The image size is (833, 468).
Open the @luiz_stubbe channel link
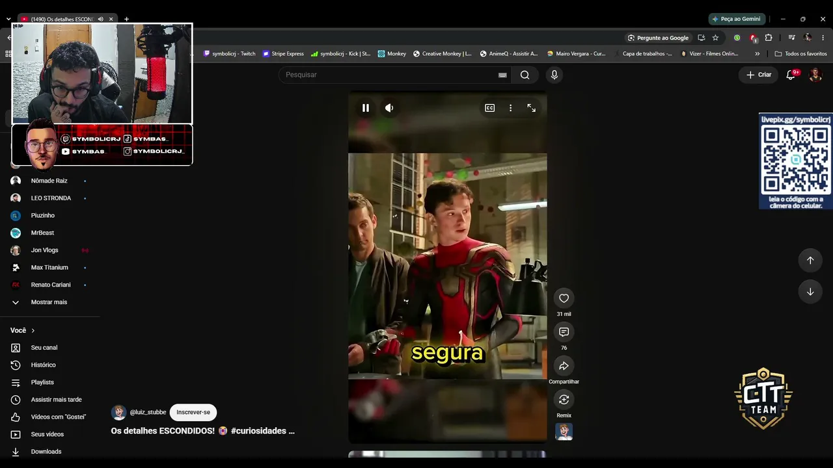[x=148, y=412]
